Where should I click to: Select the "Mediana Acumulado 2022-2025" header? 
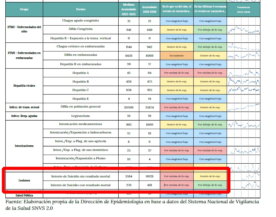coord(129,9)
